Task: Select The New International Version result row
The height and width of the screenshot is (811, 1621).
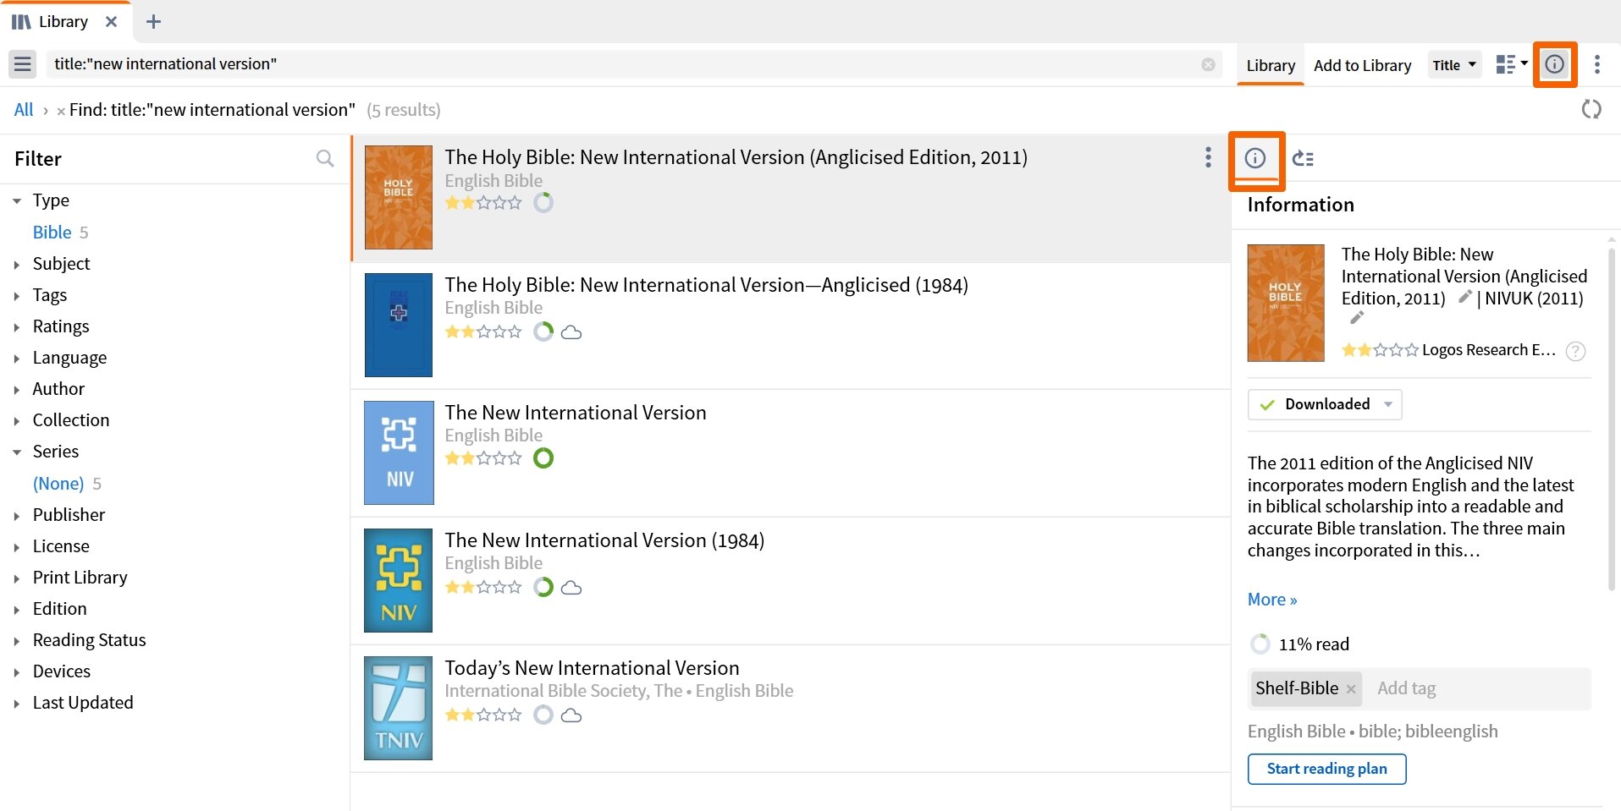Action: point(791,453)
